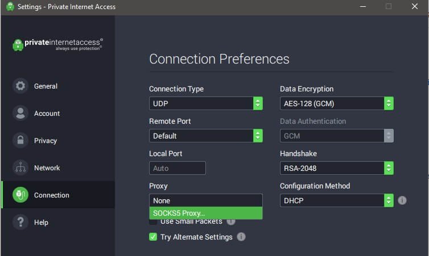Image resolution: width=429 pixels, height=256 pixels.
Task: Click the Remote Port green arrow stepper
Action: coord(258,136)
